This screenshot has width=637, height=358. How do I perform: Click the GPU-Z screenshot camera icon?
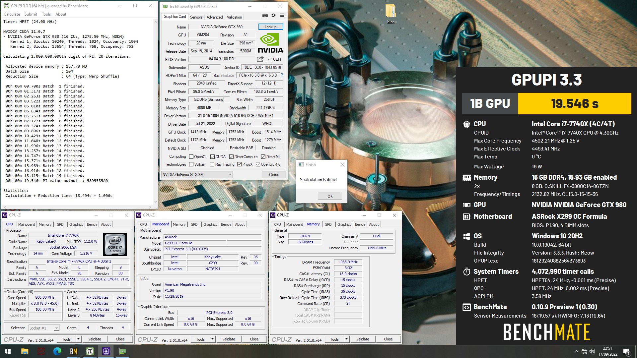265,15
